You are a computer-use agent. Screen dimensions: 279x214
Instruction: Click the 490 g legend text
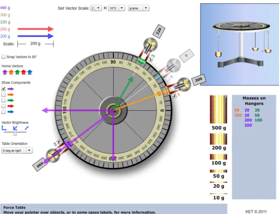tap(5, 8)
